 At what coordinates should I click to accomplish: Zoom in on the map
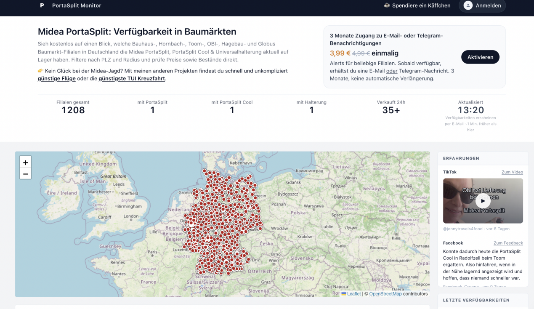coord(26,162)
